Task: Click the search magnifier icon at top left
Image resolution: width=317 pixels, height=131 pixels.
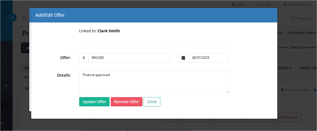Action: click(x=25, y=18)
